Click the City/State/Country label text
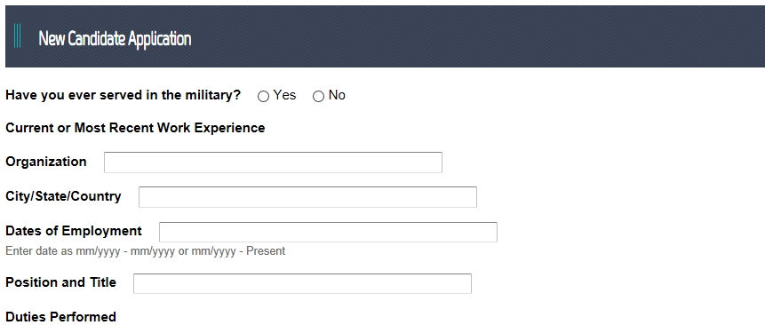The height and width of the screenshot is (325, 765). click(x=63, y=196)
